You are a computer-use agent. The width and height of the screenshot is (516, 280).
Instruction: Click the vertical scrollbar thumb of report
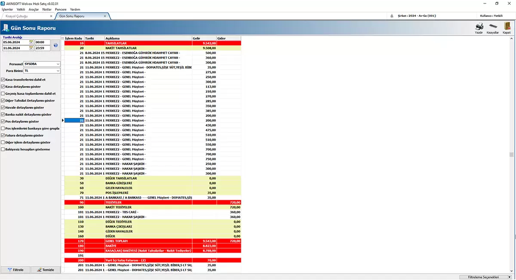[x=511, y=155]
